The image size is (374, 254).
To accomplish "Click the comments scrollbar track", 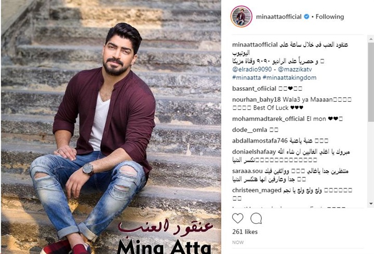I will (371, 121).
